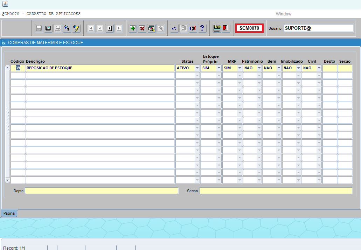This screenshot has height=250, width=361.
Task: Click the Usuario field showing SUPORTE@
Action: [x=319, y=28]
